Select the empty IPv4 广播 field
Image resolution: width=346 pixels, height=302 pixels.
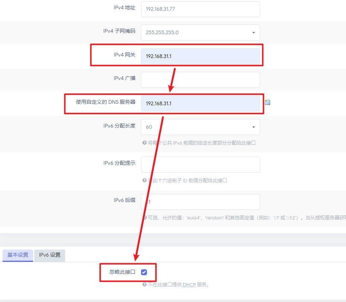200,80
